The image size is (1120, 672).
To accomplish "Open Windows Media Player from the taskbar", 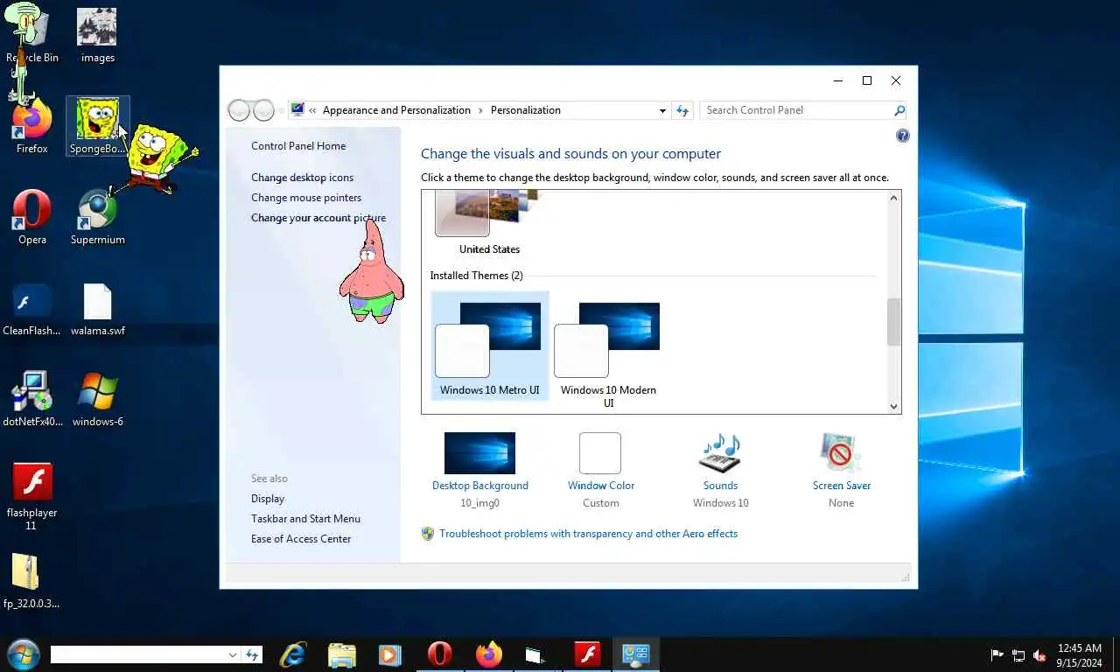I will (390, 654).
